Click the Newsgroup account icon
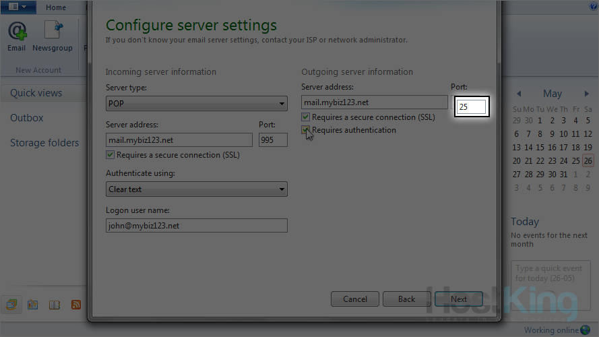The image size is (599, 337). tap(53, 36)
